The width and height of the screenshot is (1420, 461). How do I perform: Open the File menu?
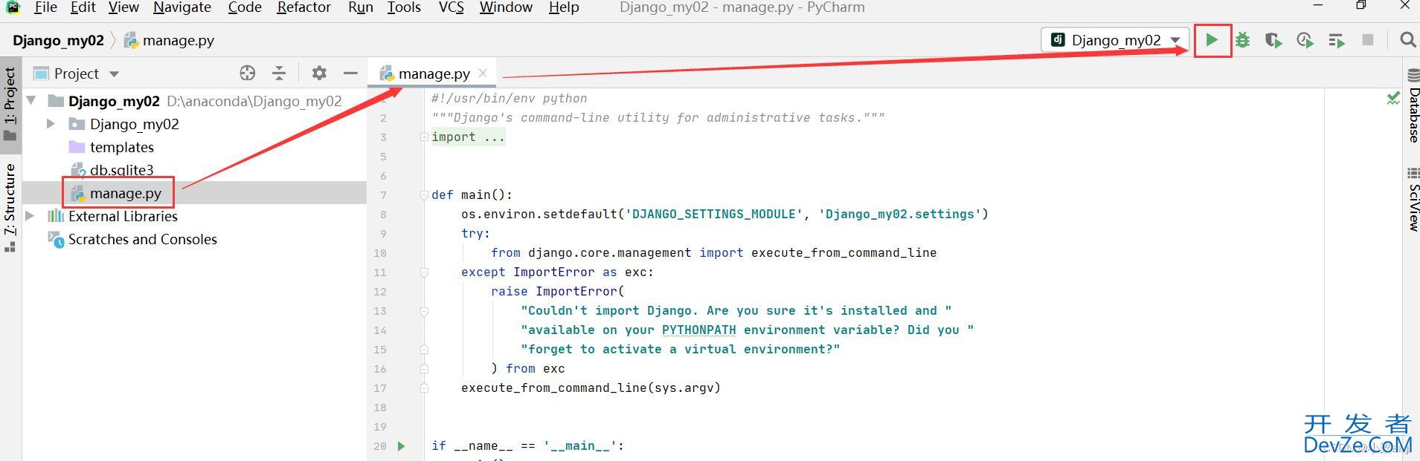click(x=45, y=7)
